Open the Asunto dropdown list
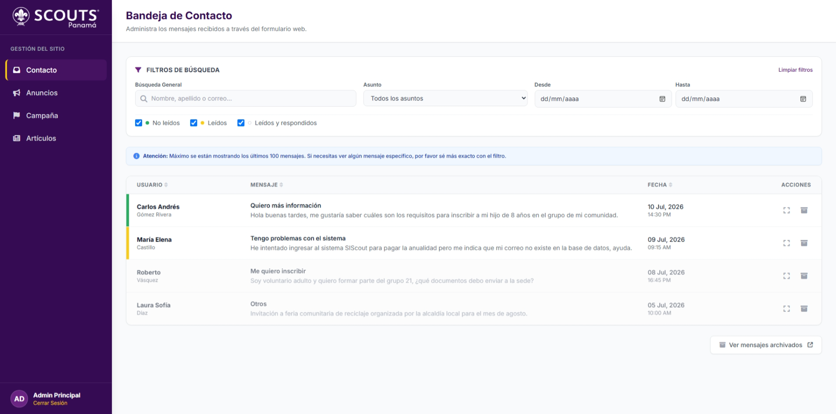Viewport: 836px width, 414px height. point(445,98)
